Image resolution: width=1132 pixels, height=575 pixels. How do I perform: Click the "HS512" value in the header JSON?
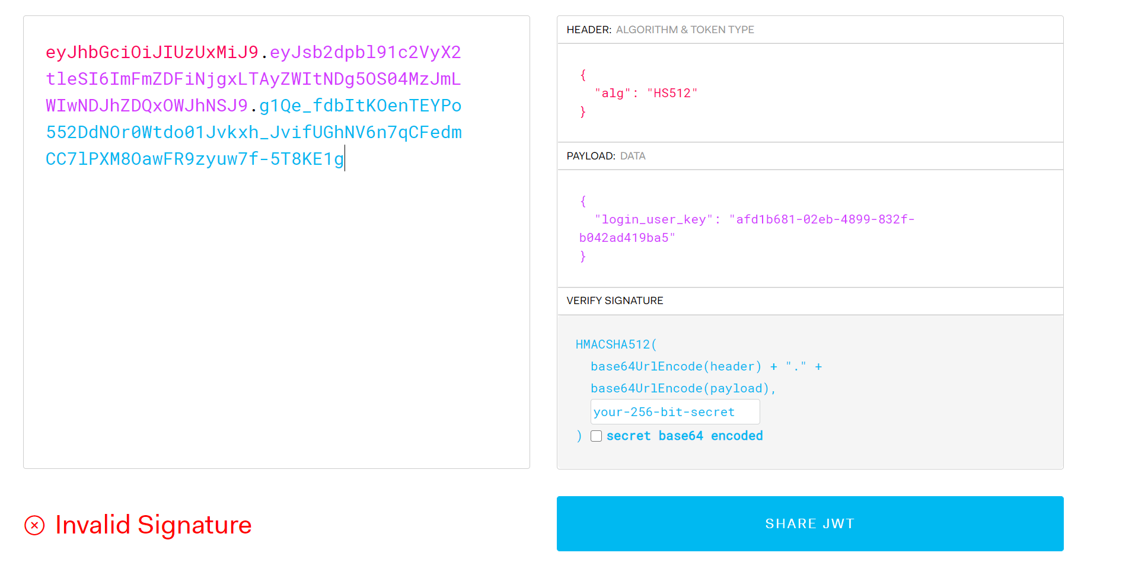pos(672,93)
